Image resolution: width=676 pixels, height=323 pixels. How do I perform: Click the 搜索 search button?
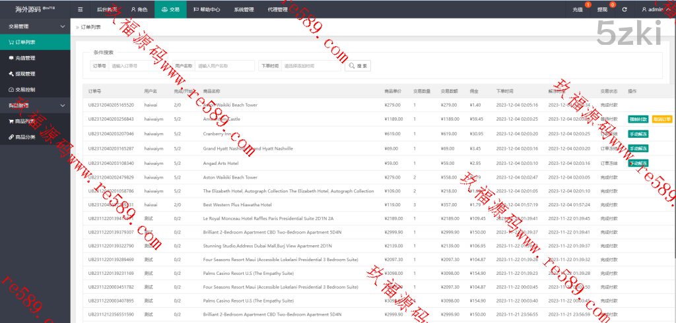(x=357, y=66)
